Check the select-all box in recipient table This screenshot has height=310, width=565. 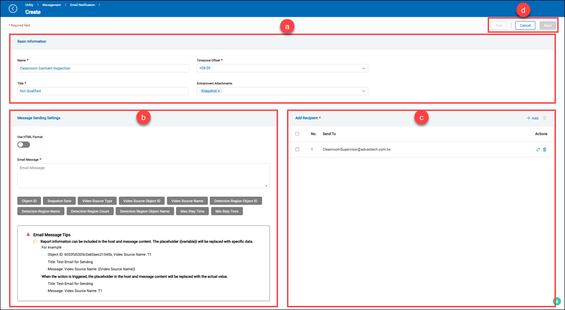[x=298, y=134]
